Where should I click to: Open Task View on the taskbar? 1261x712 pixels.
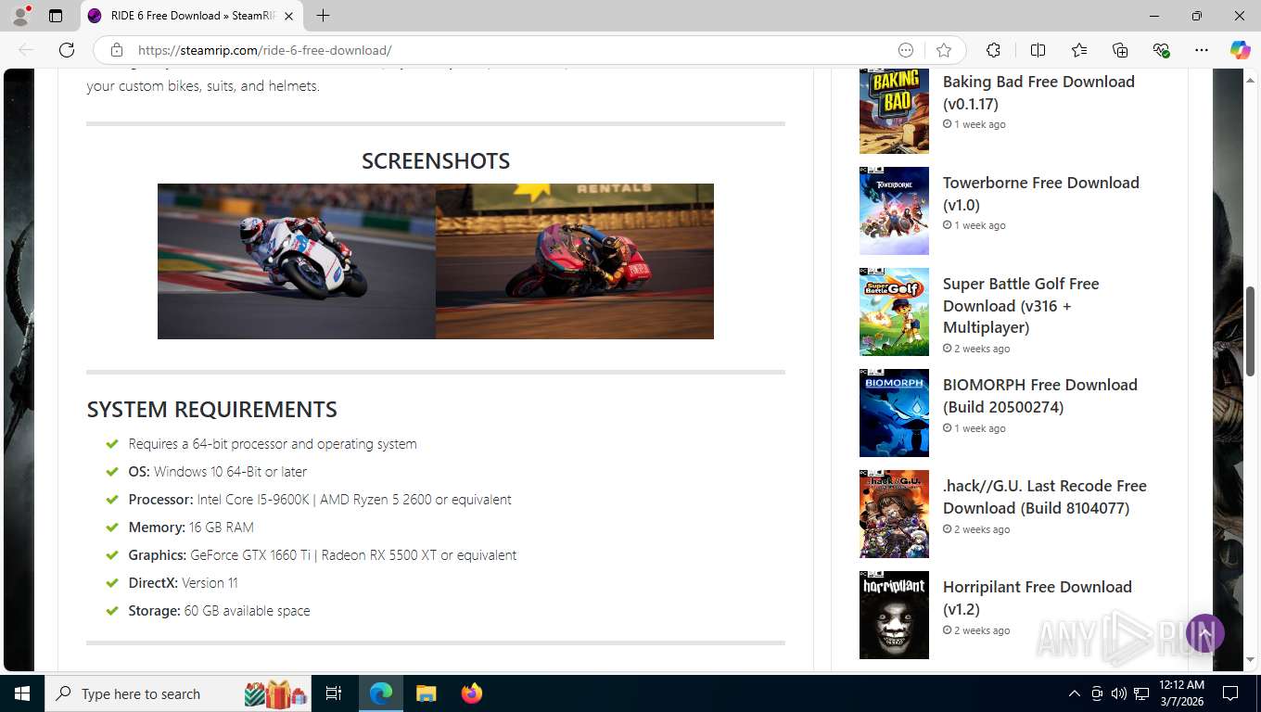(x=334, y=693)
